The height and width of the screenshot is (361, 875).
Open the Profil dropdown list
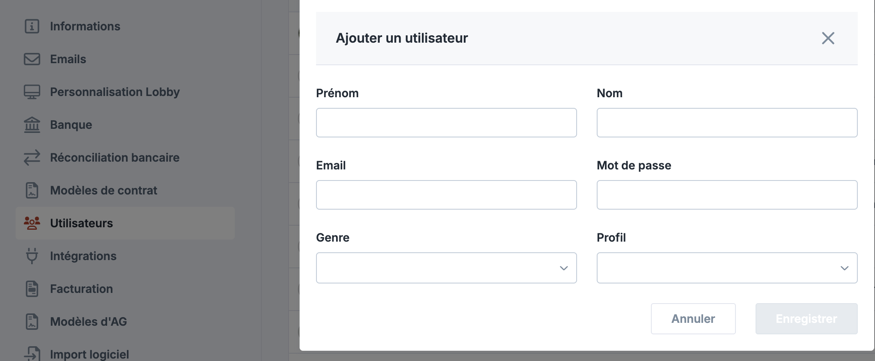727,268
